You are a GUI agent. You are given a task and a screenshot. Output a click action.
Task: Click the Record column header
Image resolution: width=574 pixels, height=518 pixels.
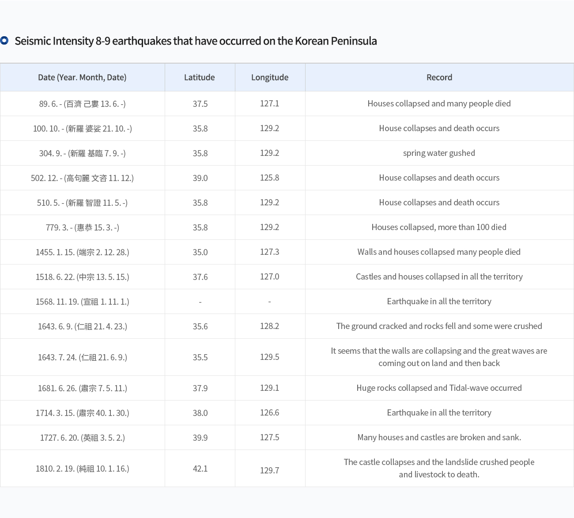439,77
